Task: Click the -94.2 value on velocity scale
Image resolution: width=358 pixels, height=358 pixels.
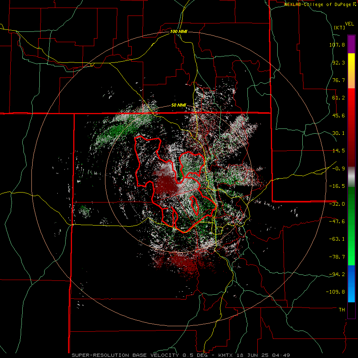Action: (x=337, y=274)
